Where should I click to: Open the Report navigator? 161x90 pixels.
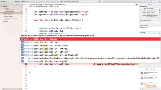(21, 4)
